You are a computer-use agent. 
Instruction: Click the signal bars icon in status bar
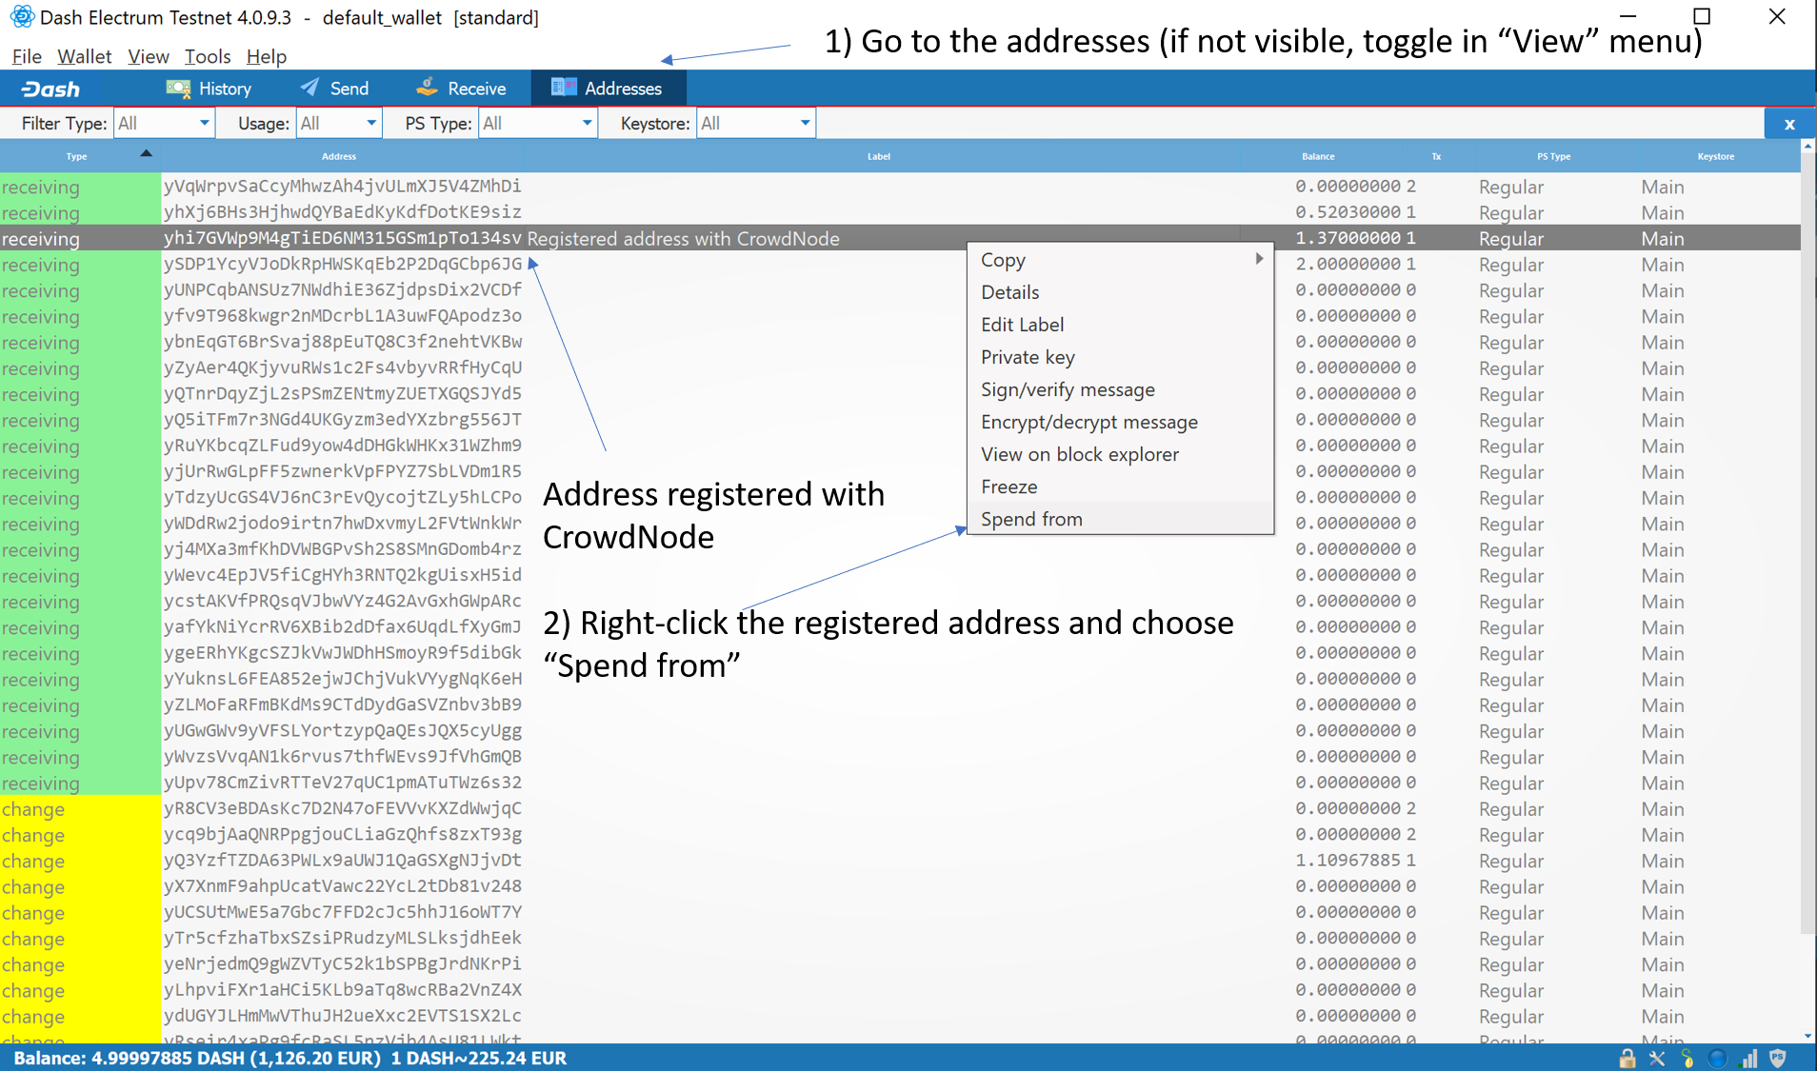tap(1748, 1058)
